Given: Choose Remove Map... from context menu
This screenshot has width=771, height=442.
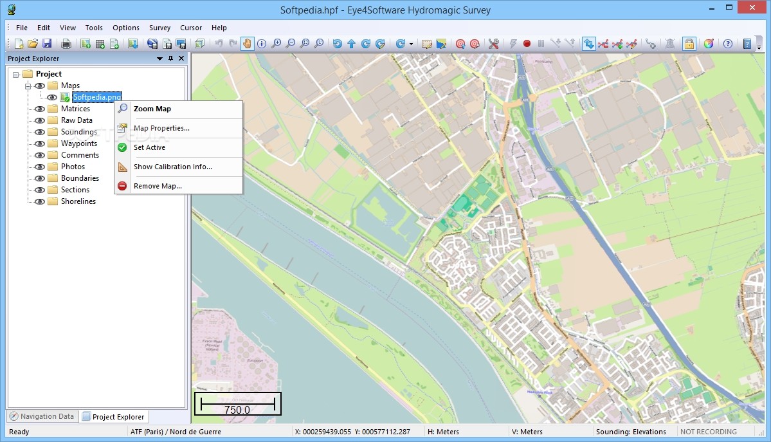Looking at the screenshot, I should (179, 185).
